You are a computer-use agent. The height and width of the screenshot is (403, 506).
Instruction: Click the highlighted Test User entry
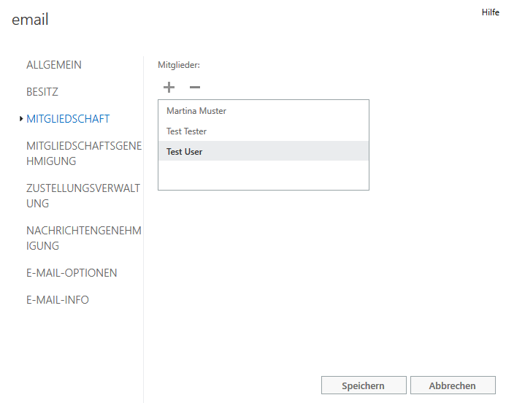[x=185, y=152]
